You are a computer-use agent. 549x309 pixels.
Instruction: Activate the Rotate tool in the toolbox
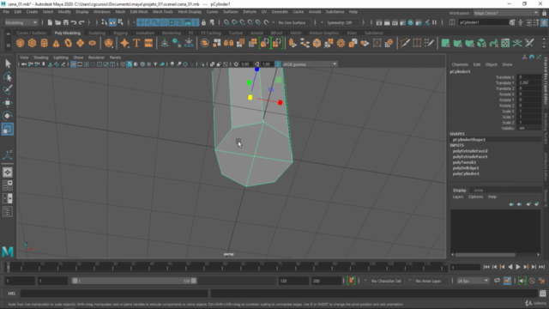pos(8,116)
